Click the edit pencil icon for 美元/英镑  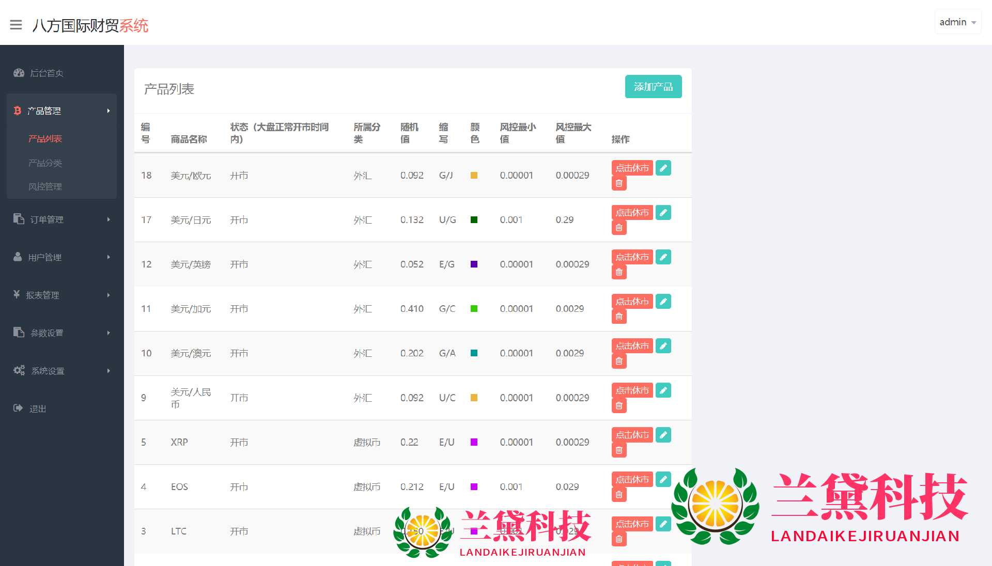point(663,257)
